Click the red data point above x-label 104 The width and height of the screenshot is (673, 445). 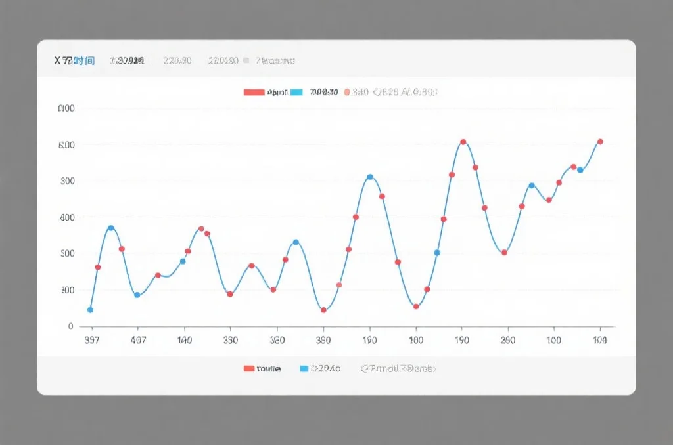600,142
